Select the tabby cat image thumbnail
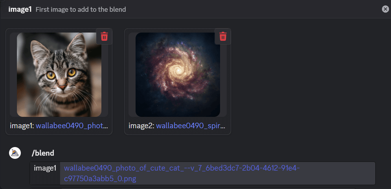The width and height of the screenshot is (391, 189). click(59, 75)
